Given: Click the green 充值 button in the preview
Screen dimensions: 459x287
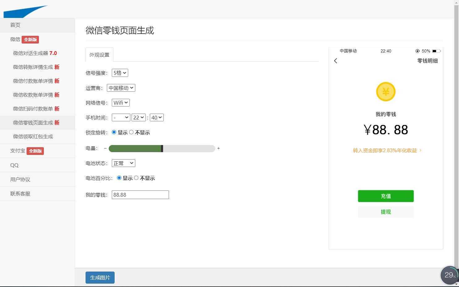Looking at the screenshot, I should tap(385, 196).
